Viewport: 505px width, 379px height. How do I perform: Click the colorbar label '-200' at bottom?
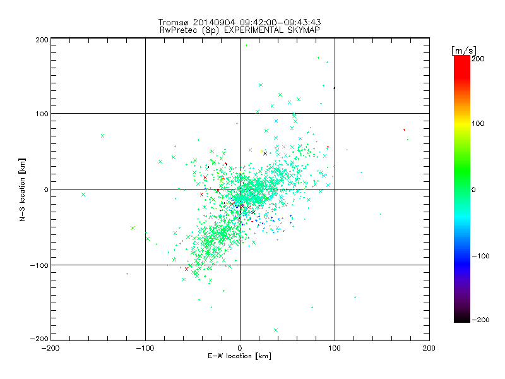point(480,320)
